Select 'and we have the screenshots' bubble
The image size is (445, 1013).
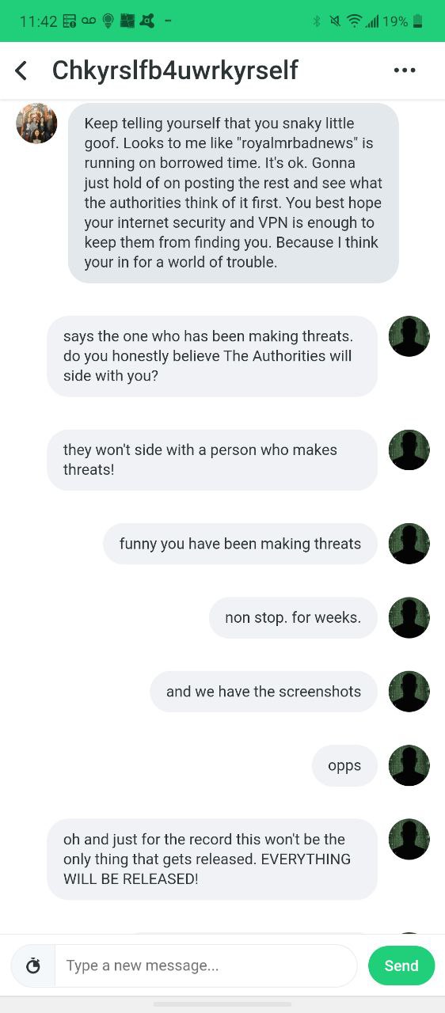[x=264, y=692]
